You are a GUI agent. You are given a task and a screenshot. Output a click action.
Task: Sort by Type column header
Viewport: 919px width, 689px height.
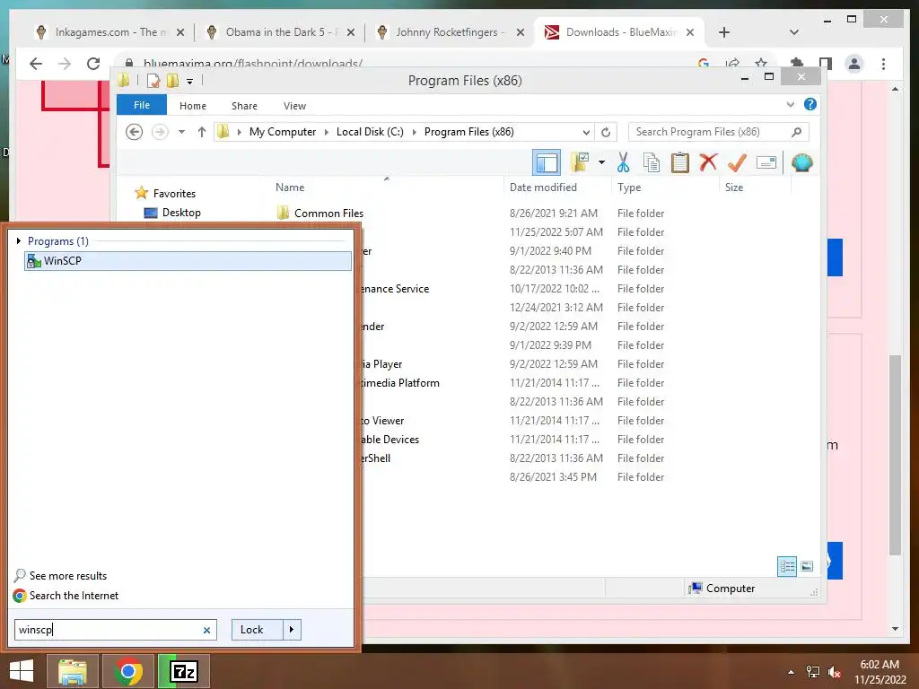pos(629,188)
